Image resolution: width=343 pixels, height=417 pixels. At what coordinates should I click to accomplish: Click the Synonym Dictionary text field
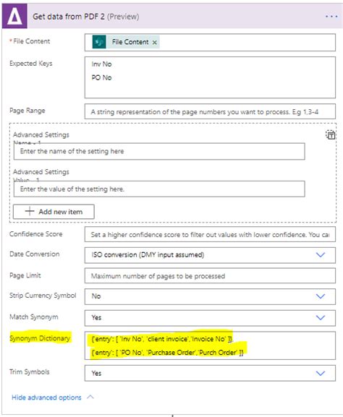(x=210, y=345)
